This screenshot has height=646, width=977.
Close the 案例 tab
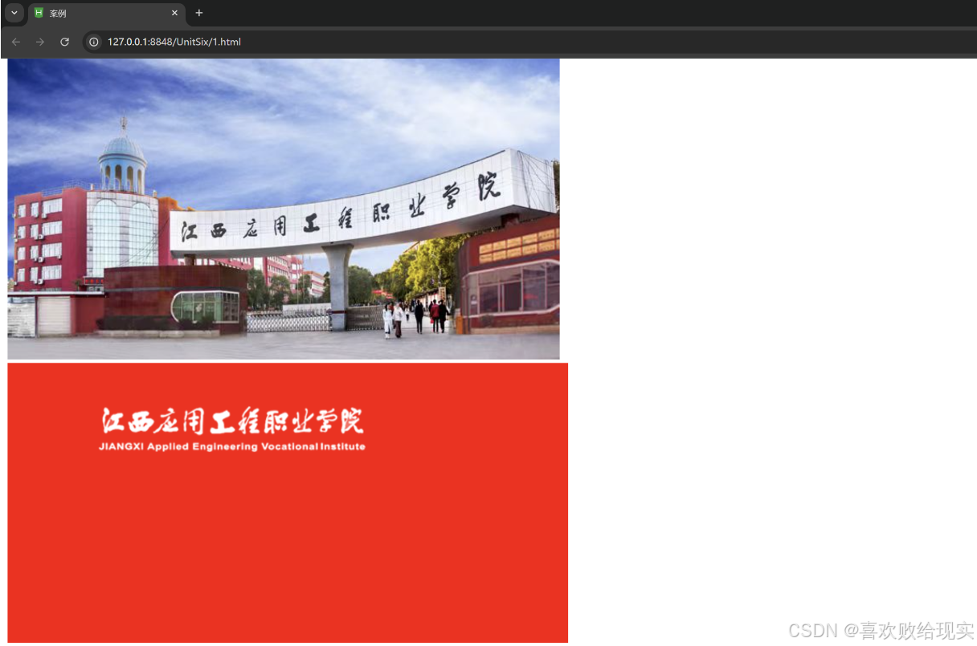point(174,14)
